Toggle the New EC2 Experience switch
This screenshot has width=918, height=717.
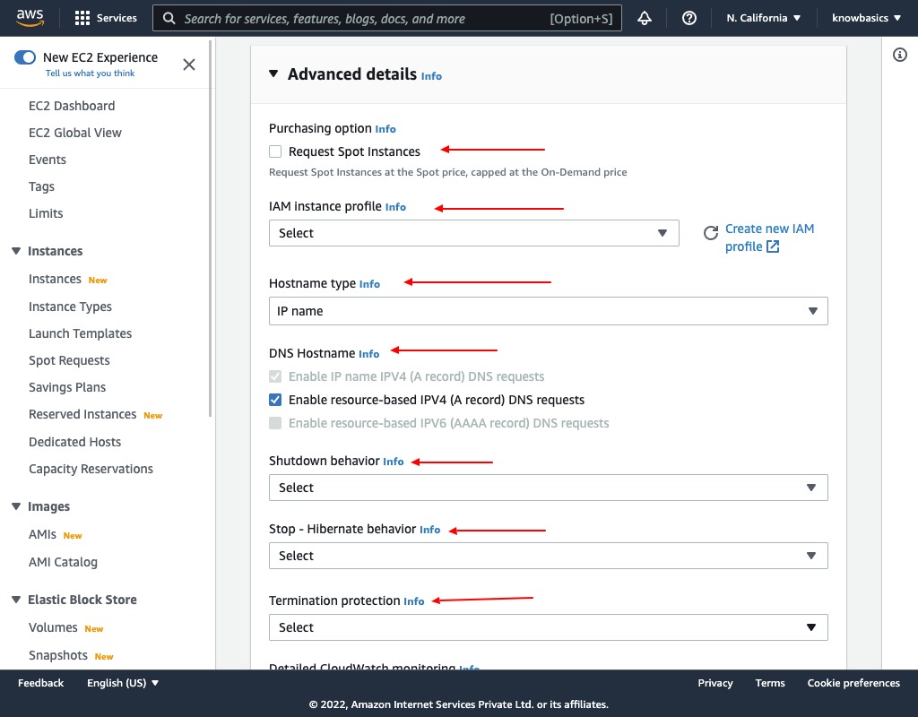coord(25,57)
